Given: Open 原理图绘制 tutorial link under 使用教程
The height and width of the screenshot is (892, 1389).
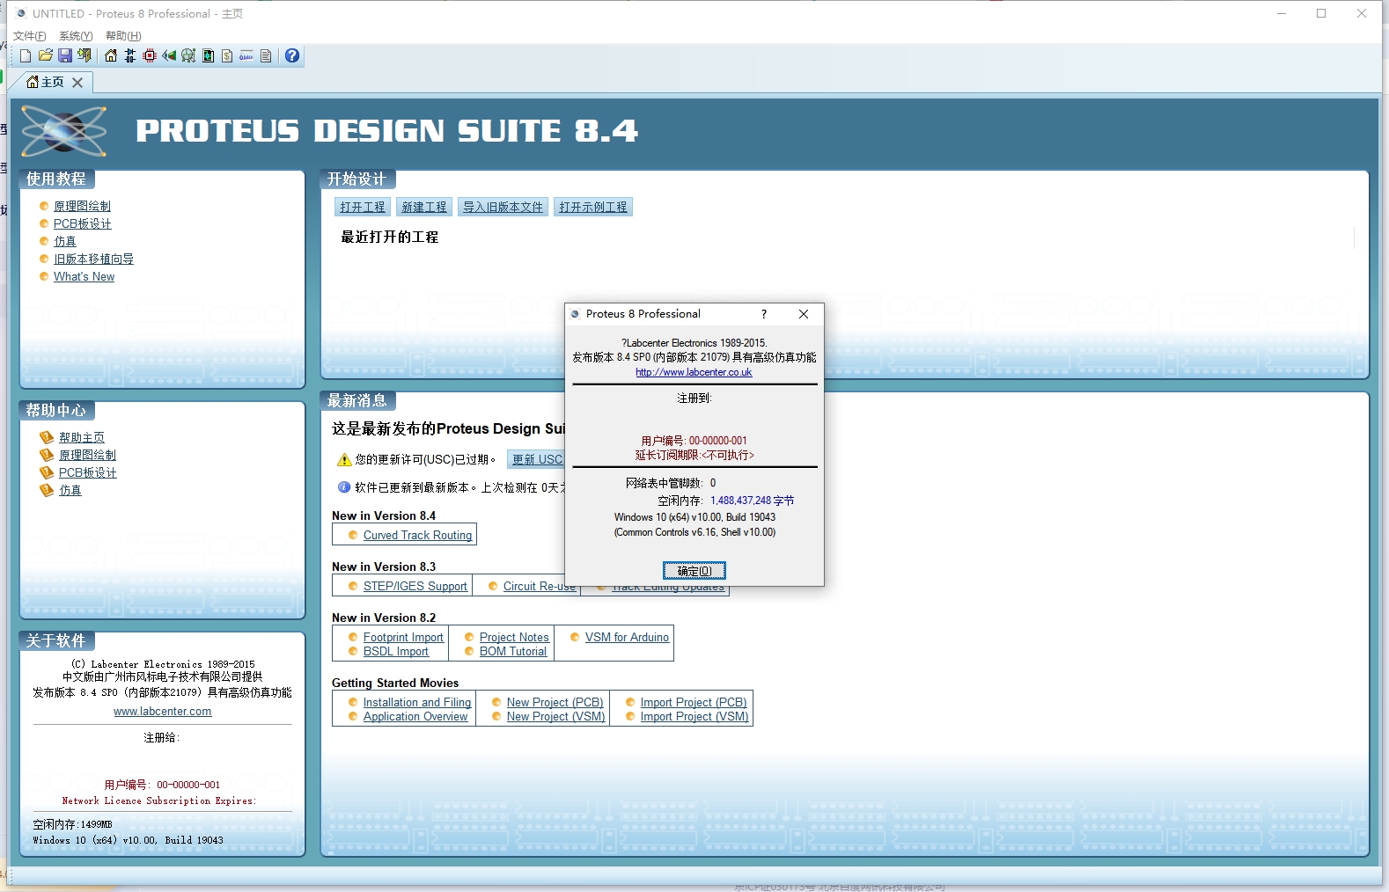Looking at the screenshot, I should (x=82, y=206).
